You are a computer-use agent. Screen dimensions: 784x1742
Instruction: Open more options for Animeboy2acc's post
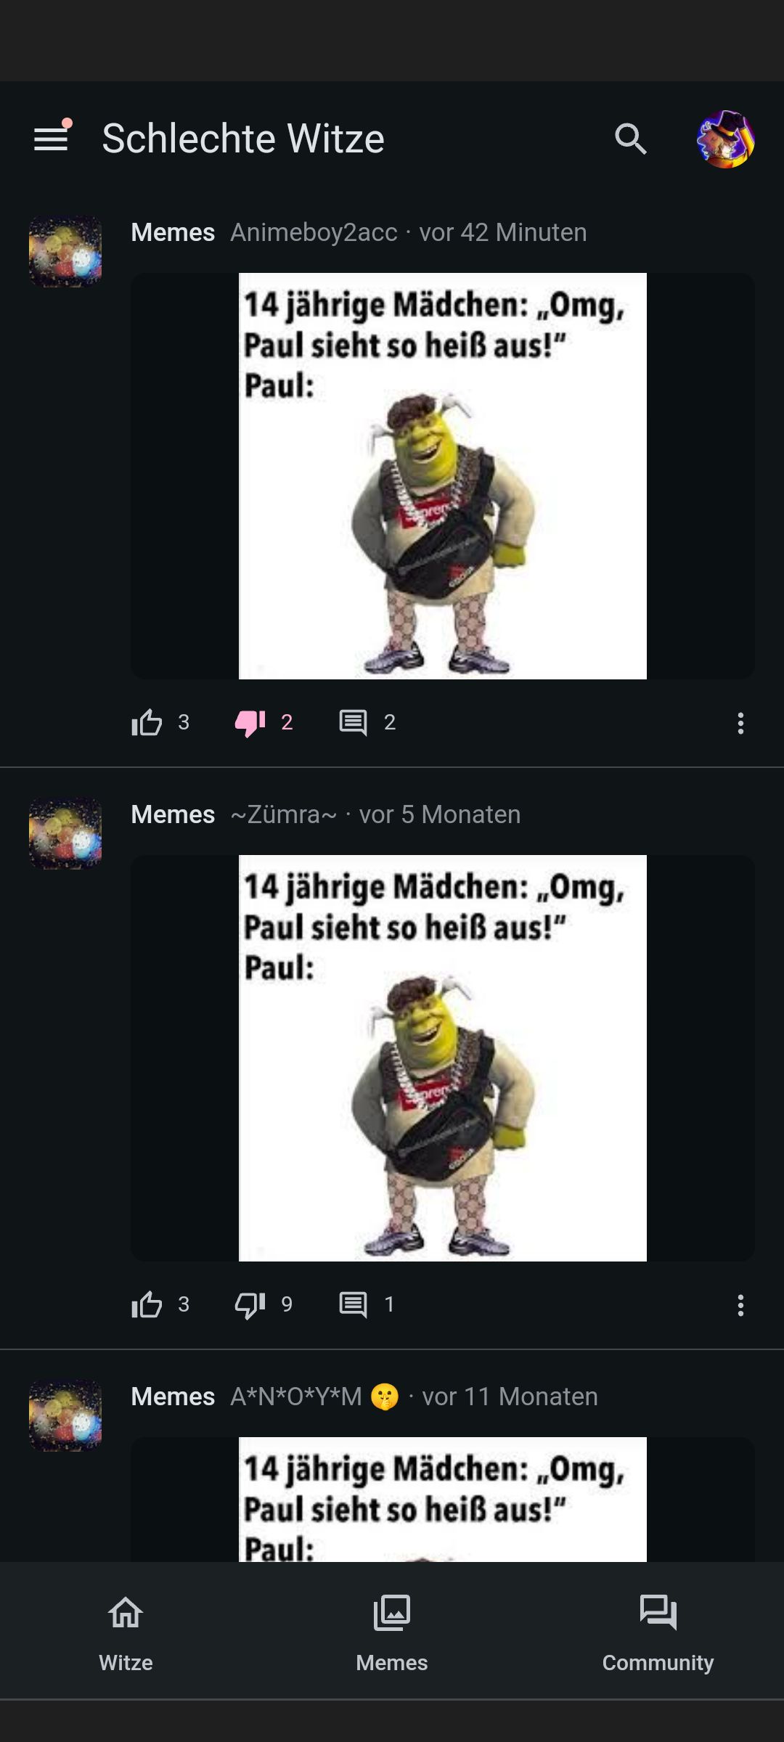click(x=740, y=723)
